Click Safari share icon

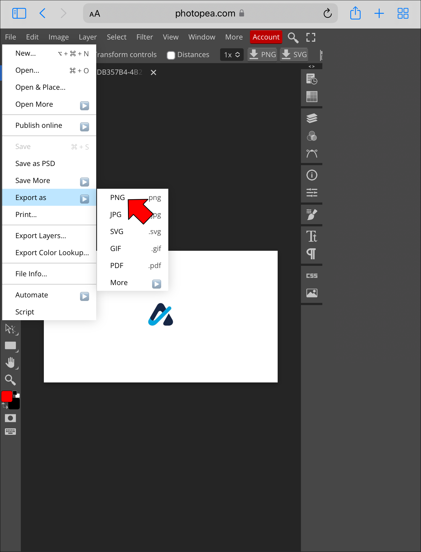pyautogui.click(x=355, y=13)
